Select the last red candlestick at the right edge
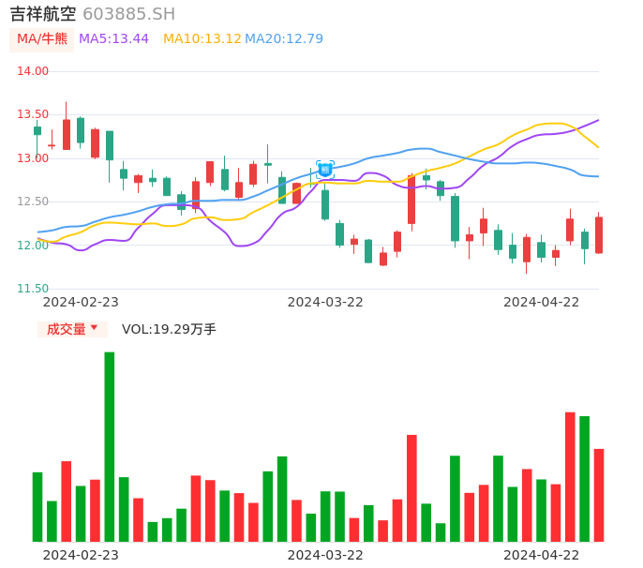 pyautogui.click(x=599, y=235)
